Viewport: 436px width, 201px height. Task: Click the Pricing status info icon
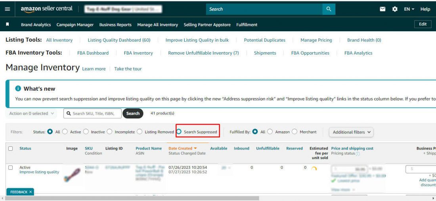(x=358, y=154)
